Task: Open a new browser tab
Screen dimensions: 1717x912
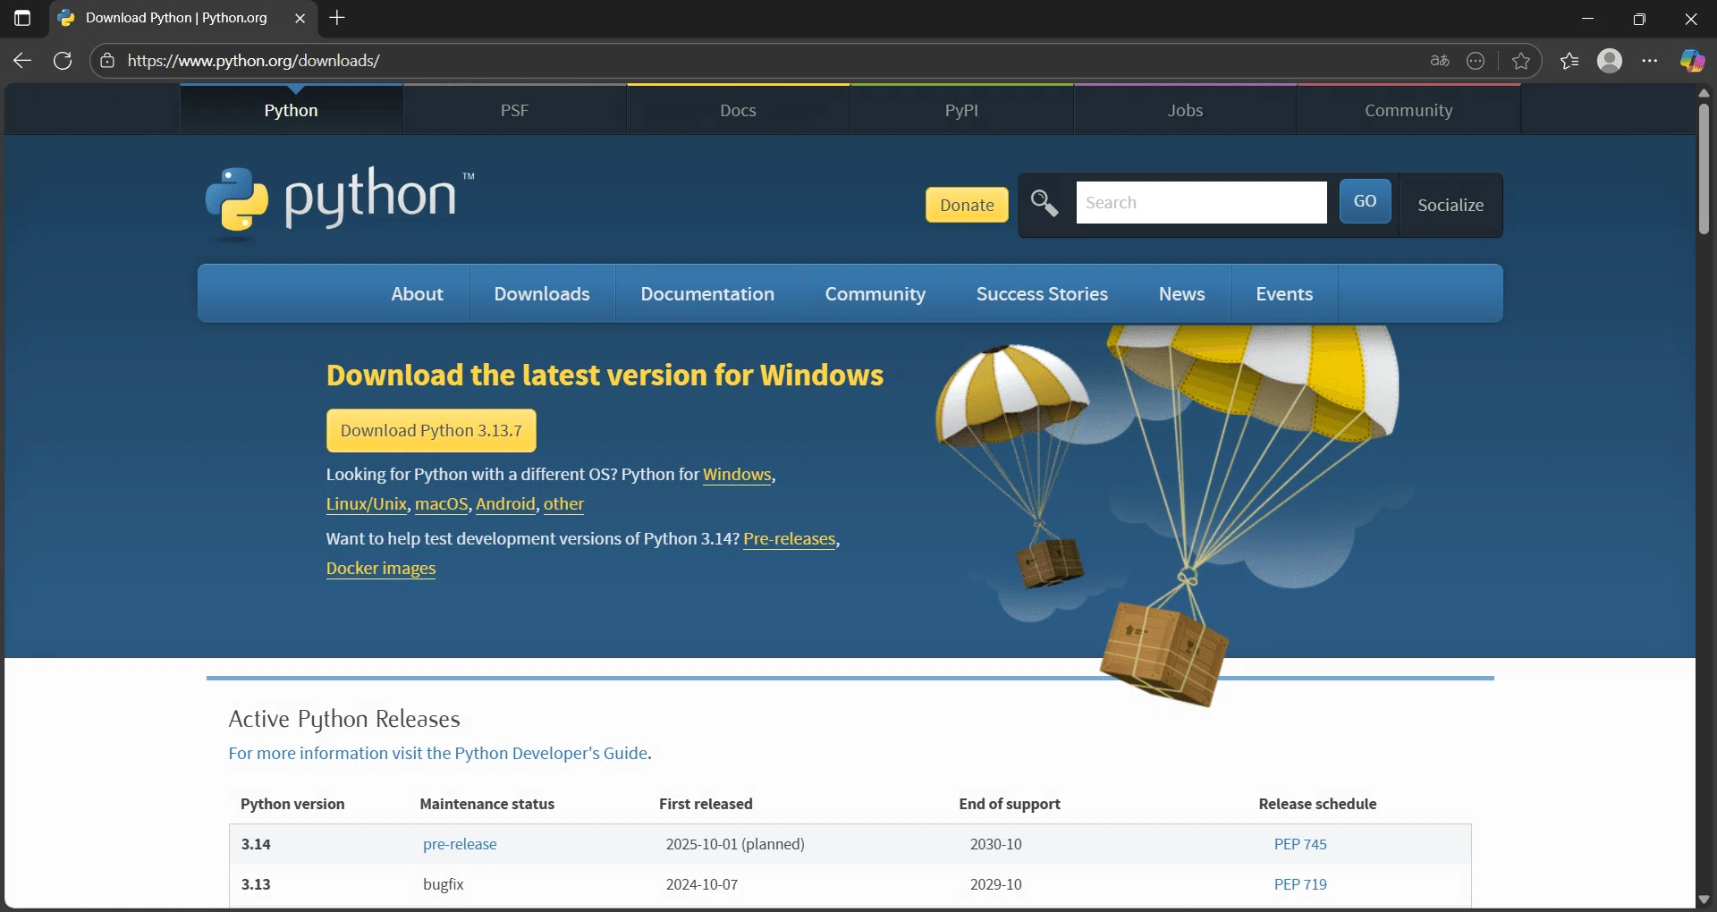Action: (x=337, y=18)
